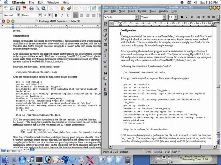Open the Insert menu in OpenOffice

(131, 11)
